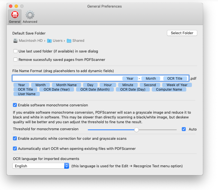Click the Second placeholder
Screen dimensions: 218x190
coord(150,85)
